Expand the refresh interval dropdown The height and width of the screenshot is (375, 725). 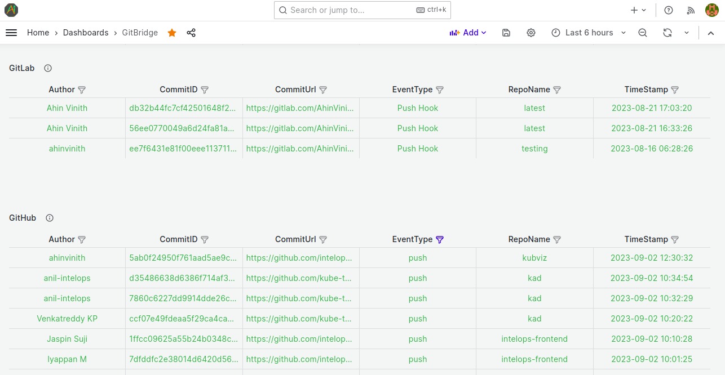coord(687,33)
